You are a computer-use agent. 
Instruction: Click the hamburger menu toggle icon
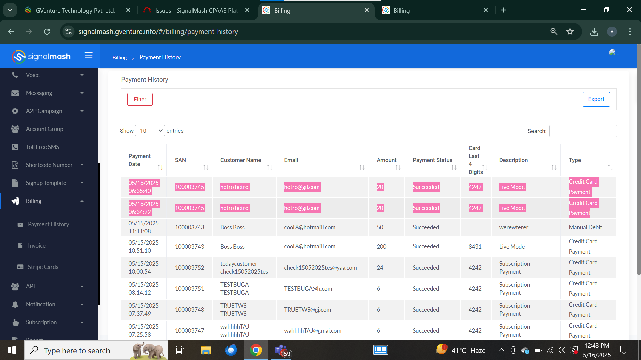(88, 55)
